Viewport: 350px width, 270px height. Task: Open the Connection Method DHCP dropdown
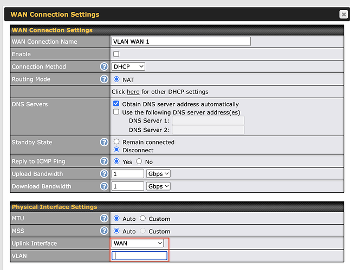(x=128, y=66)
